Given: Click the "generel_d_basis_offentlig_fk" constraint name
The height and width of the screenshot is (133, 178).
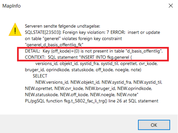Looking at the screenshot, I should click(54, 45).
